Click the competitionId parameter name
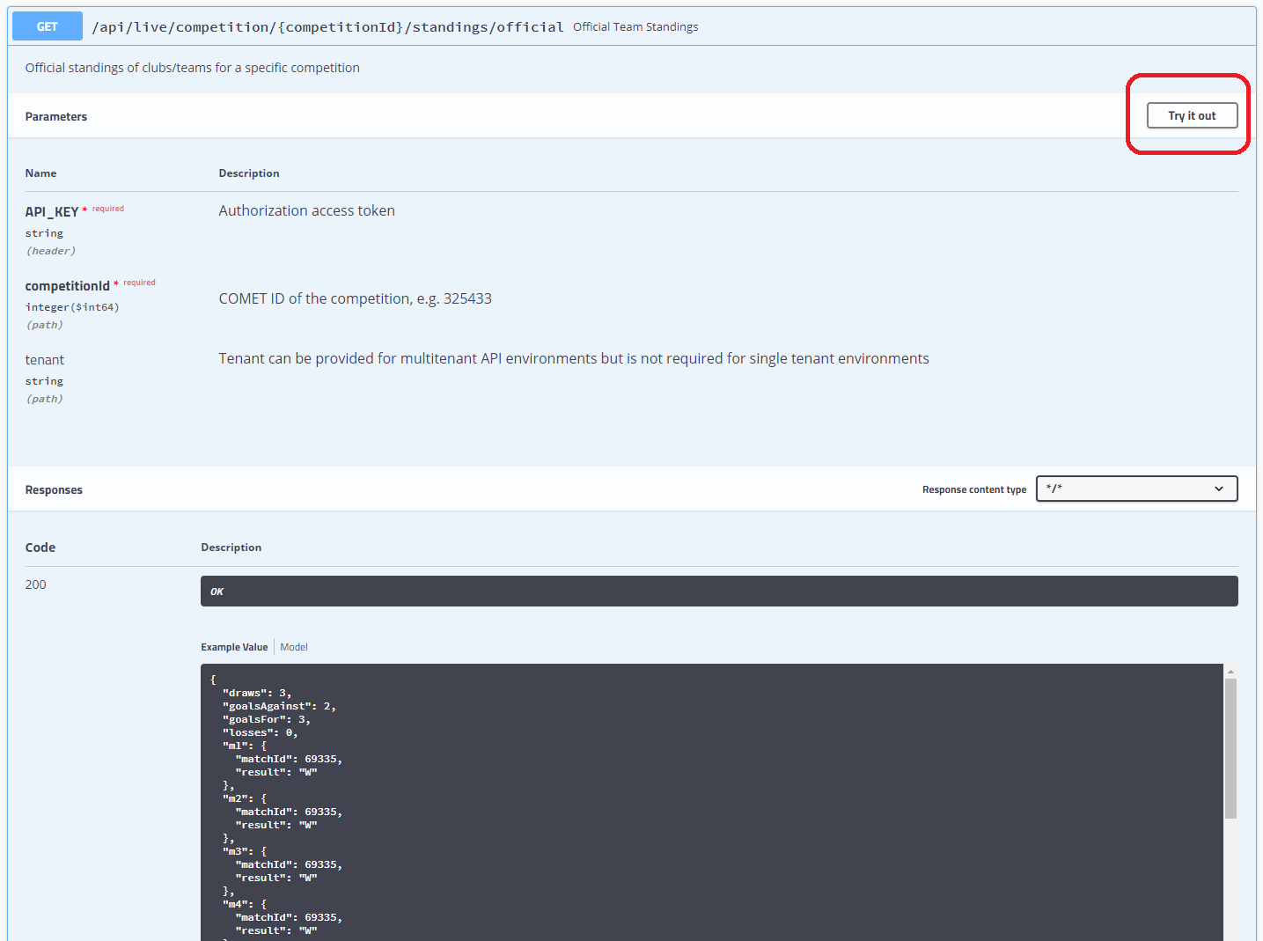This screenshot has height=941, width=1263. [68, 286]
